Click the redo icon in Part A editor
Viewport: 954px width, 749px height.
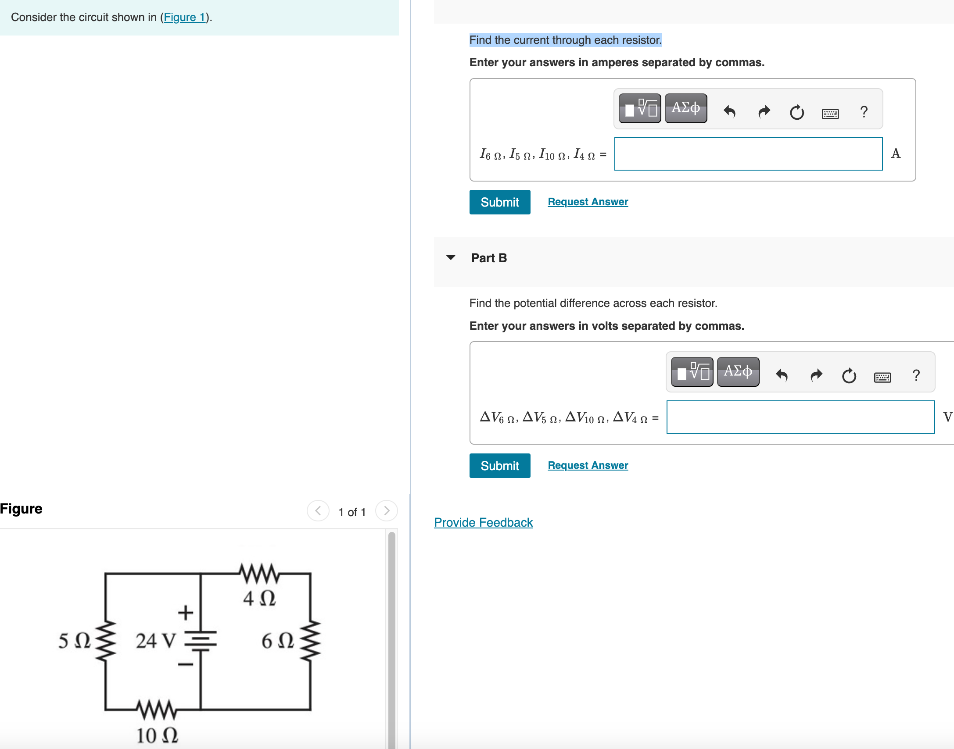pos(764,112)
